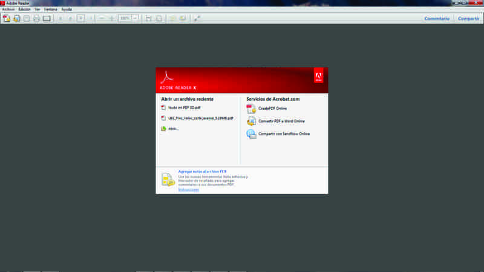This screenshot has height=272, width=484.
Task: Open the Archivo menu
Action: 8,9
